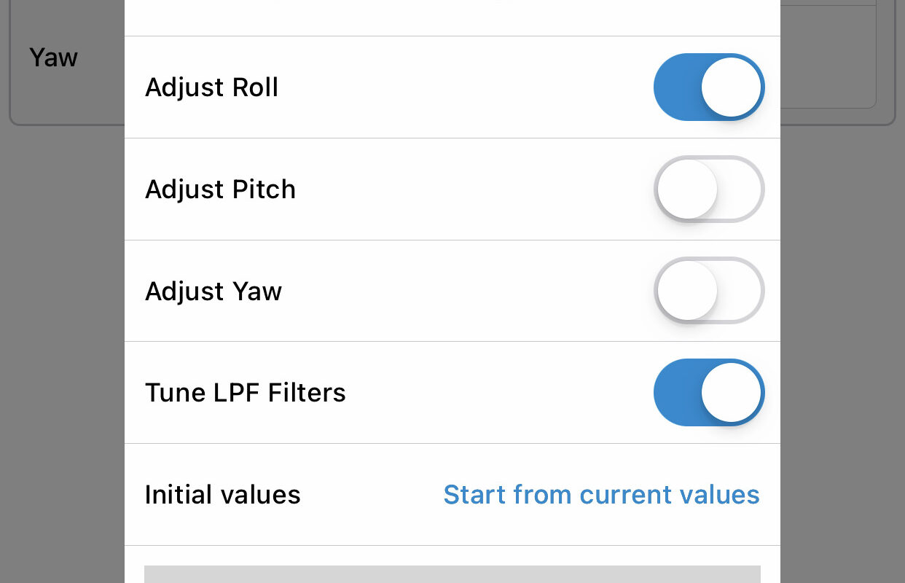Click the gray button below Initial values
This screenshot has width=905, height=583.
point(452,574)
